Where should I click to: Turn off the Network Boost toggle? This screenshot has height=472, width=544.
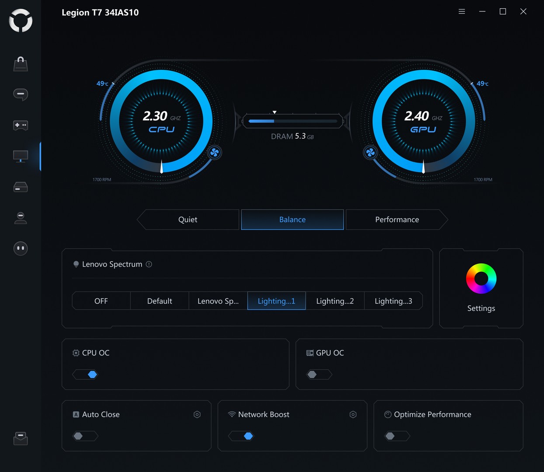241,436
